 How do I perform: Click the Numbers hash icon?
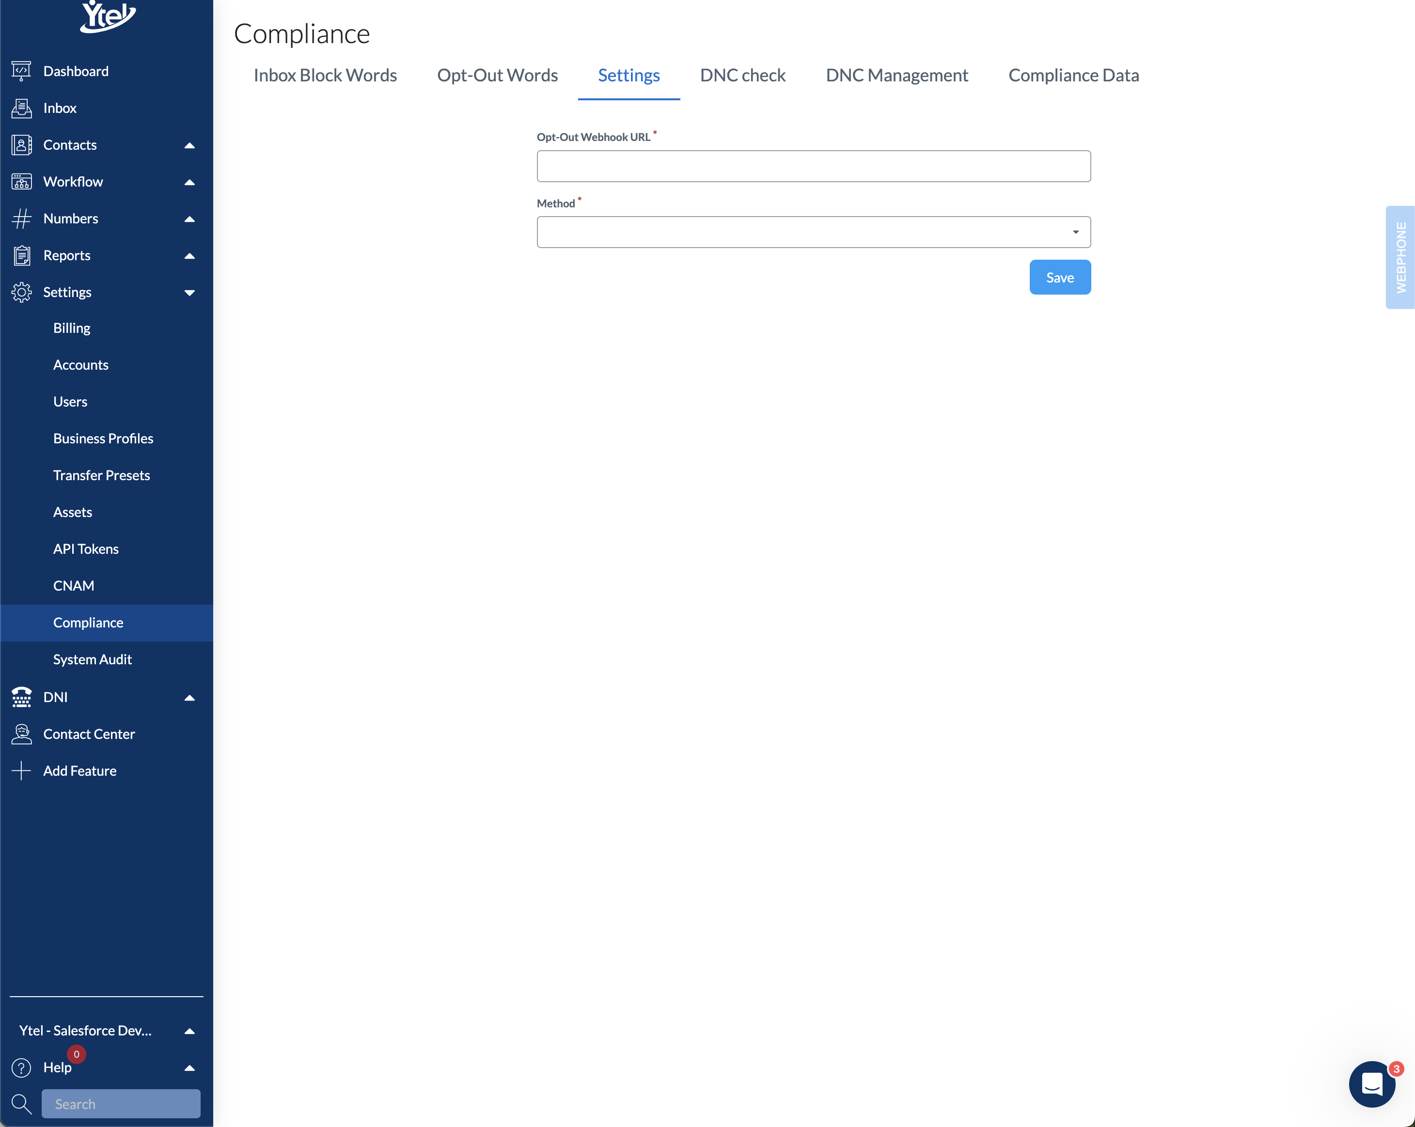pos(21,219)
